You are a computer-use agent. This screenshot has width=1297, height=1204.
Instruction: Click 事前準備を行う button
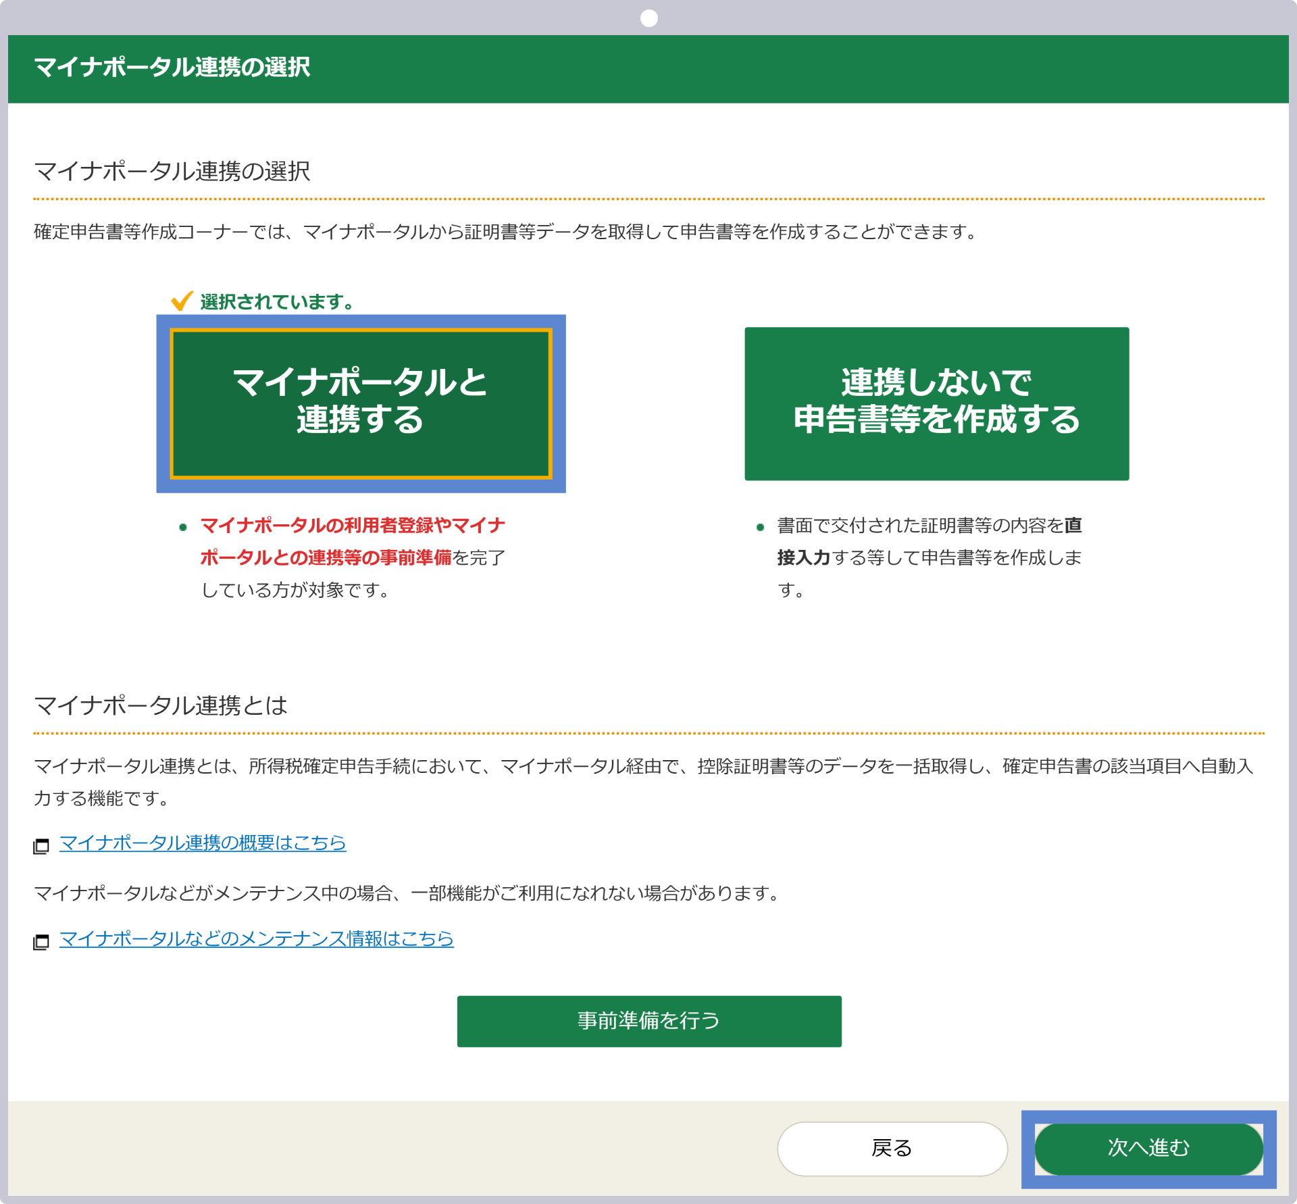click(649, 1021)
